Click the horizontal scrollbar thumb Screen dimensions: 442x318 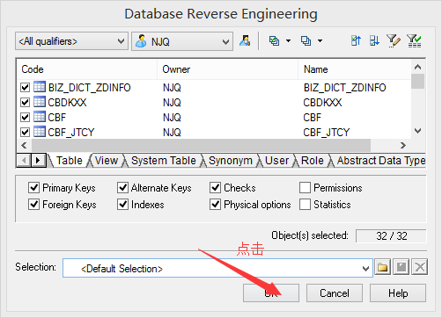pos(201,145)
